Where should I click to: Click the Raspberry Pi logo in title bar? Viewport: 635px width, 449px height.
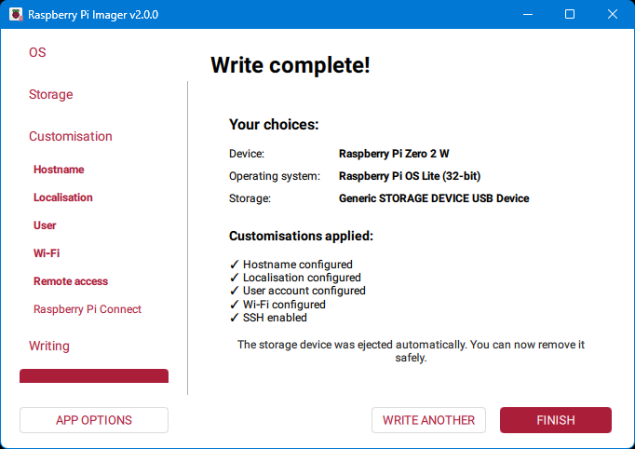15,15
